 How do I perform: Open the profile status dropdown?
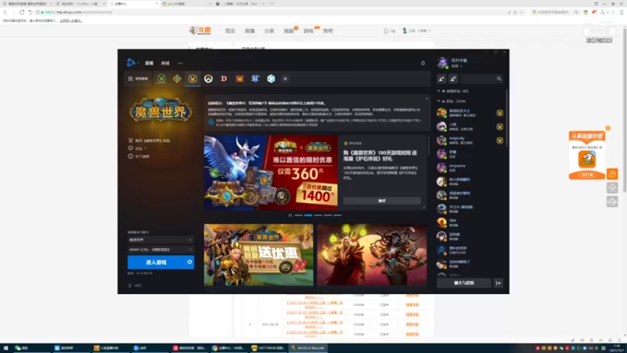point(457,66)
